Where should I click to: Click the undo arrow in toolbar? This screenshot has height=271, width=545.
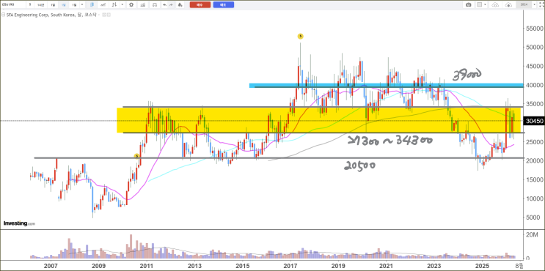pos(165,5)
